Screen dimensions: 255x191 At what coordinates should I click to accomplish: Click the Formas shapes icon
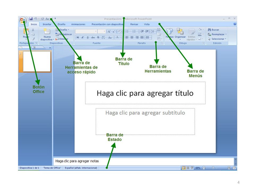tap(170, 31)
